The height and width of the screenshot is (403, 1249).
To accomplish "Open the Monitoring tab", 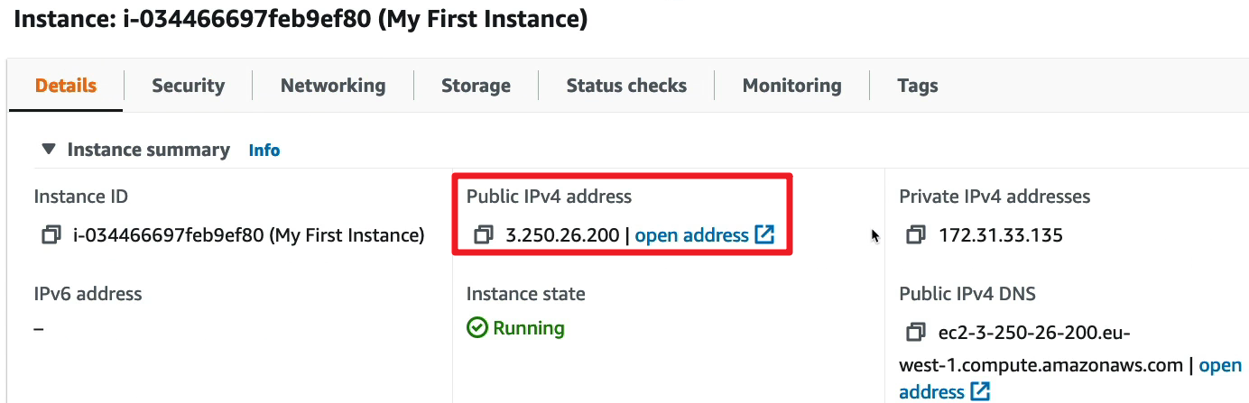I will click(791, 86).
